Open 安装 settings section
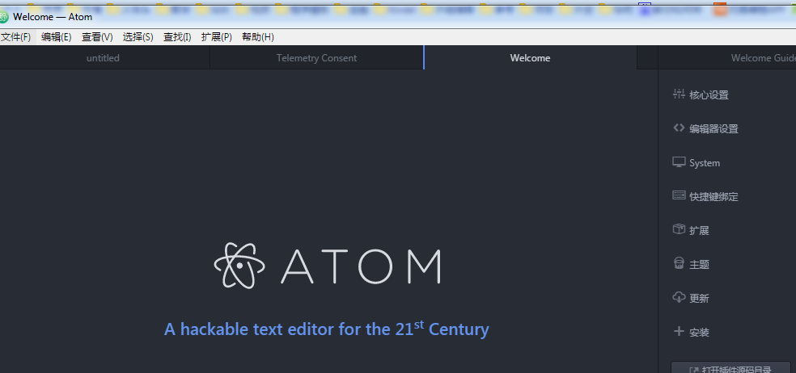796x373 pixels. click(699, 333)
